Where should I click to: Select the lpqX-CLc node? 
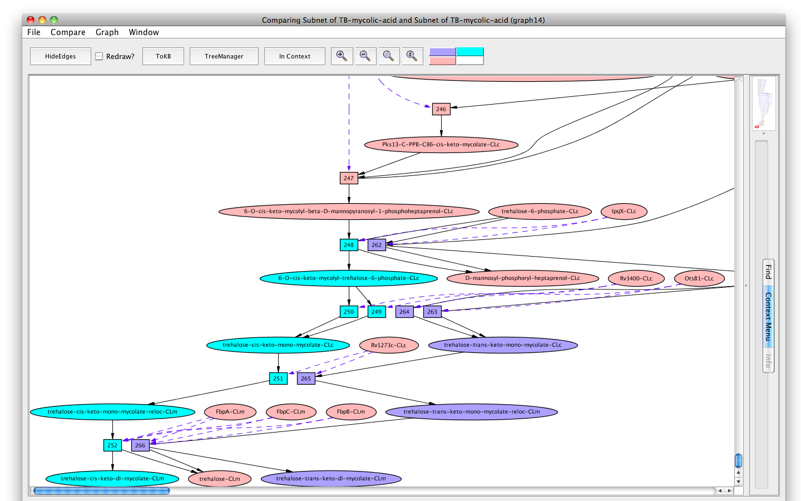[624, 212]
